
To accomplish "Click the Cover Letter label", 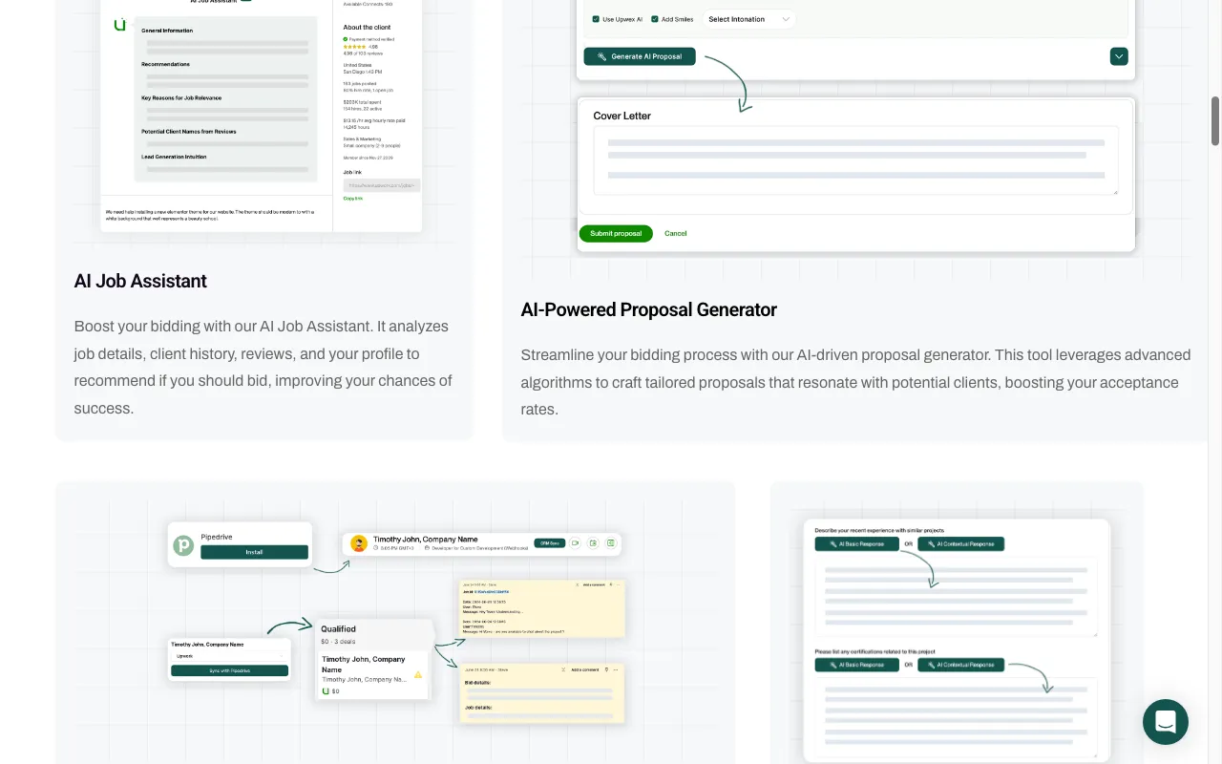I will click(x=622, y=116).
